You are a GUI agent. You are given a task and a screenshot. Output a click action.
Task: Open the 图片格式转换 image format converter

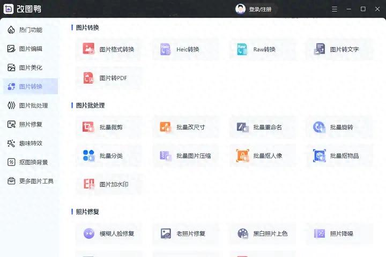coord(108,49)
